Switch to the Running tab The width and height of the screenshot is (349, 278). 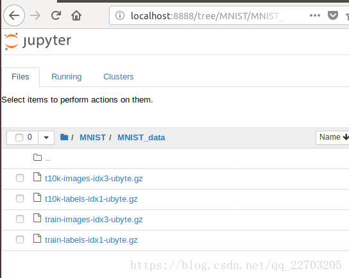point(66,77)
